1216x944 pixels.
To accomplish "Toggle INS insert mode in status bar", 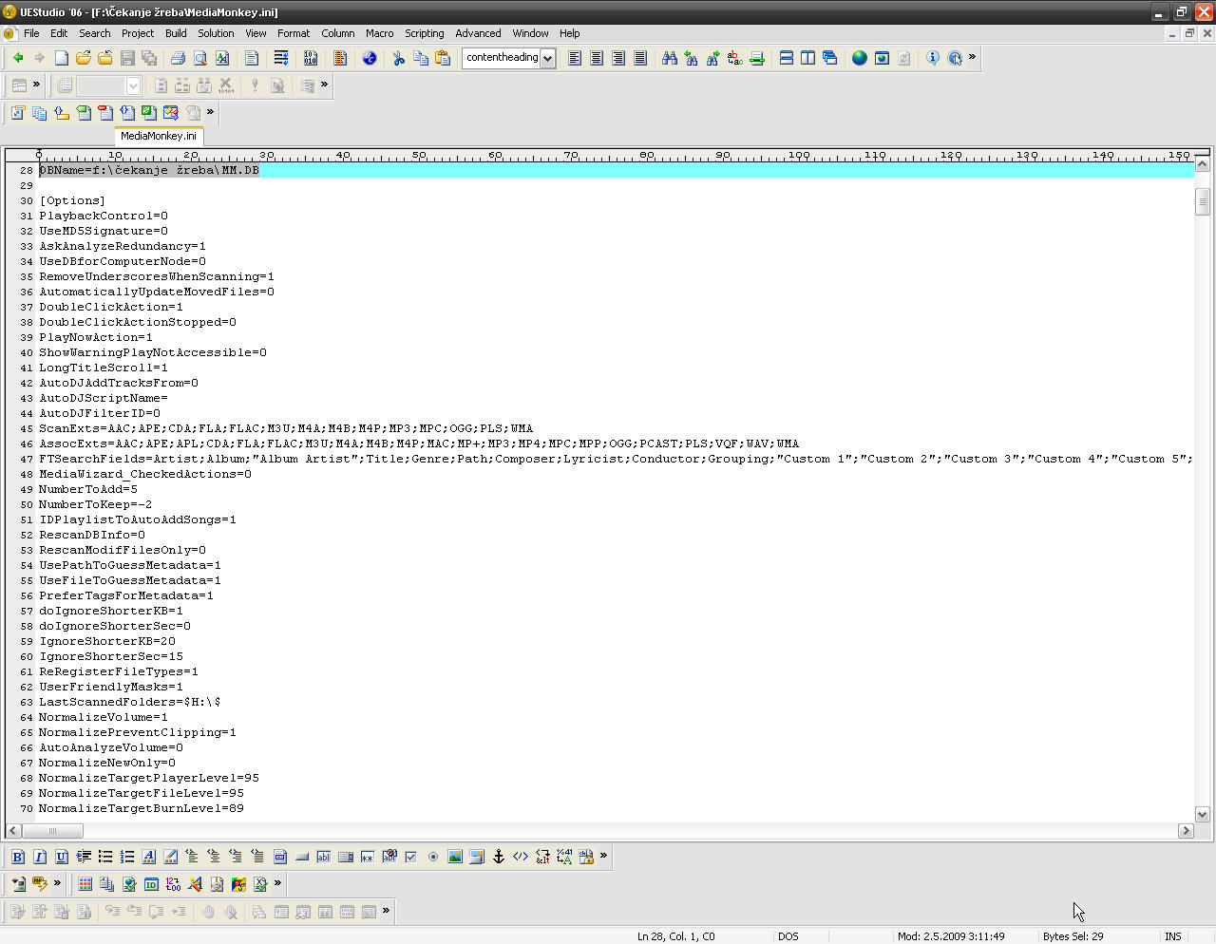I will pos(1173,936).
